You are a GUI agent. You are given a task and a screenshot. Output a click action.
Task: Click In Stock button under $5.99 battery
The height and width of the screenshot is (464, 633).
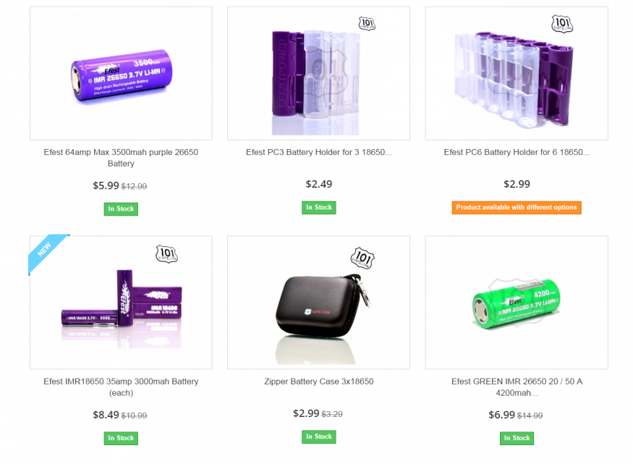[x=121, y=208]
